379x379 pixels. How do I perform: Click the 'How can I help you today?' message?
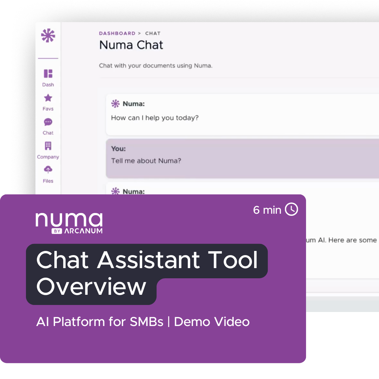[x=155, y=118]
